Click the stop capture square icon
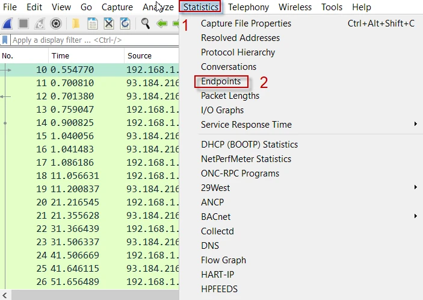 (24, 24)
